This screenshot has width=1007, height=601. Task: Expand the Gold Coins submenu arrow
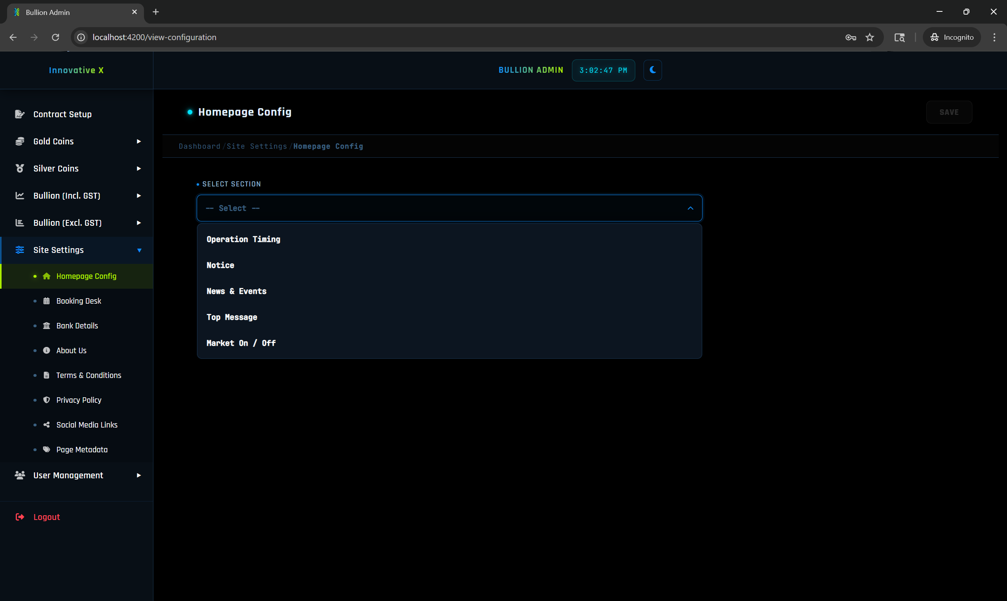(138, 141)
